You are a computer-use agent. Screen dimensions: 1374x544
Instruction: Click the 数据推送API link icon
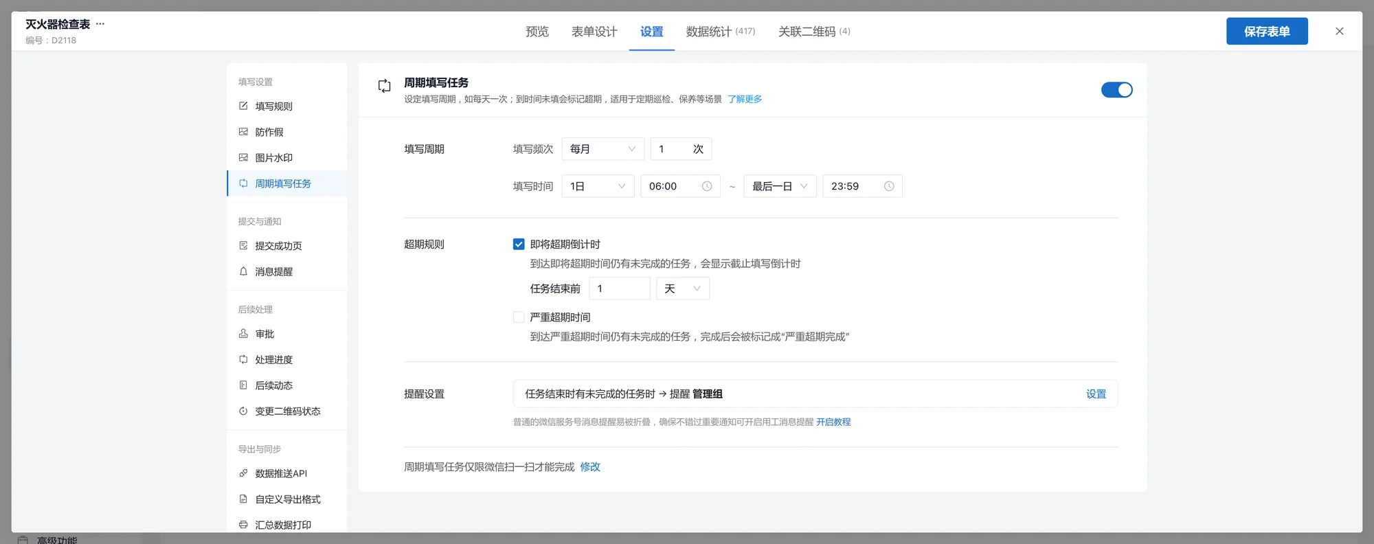(243, 473)
